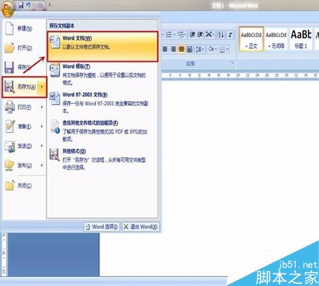The height and width of the screenshot is (286, 319).
Task: Click the numbered list icon in ribbon
Action: click(x=169, y=35)
